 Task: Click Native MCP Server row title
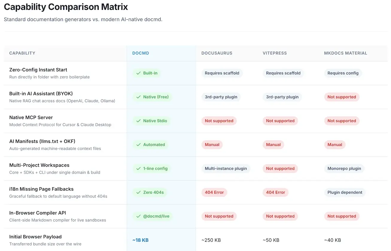31,117
